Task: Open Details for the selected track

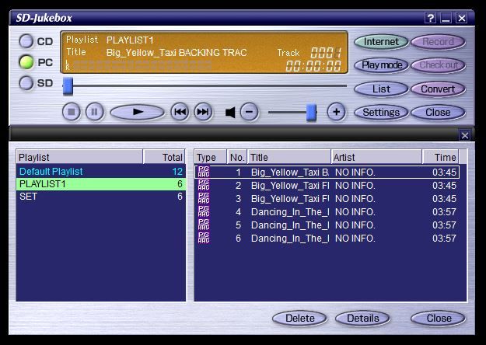Action: [362, 318]
